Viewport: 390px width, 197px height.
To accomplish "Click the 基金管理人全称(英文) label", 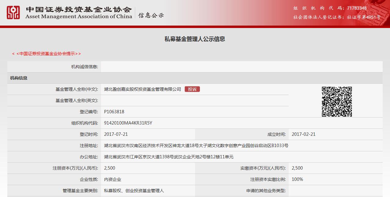I will coord(77,100).
